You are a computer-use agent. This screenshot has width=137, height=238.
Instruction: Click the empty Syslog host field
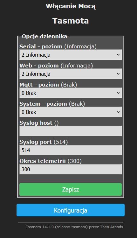coord(71,131)
